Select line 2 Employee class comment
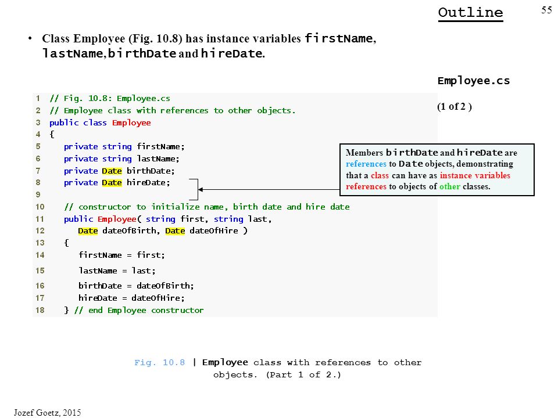 point(173,110)
